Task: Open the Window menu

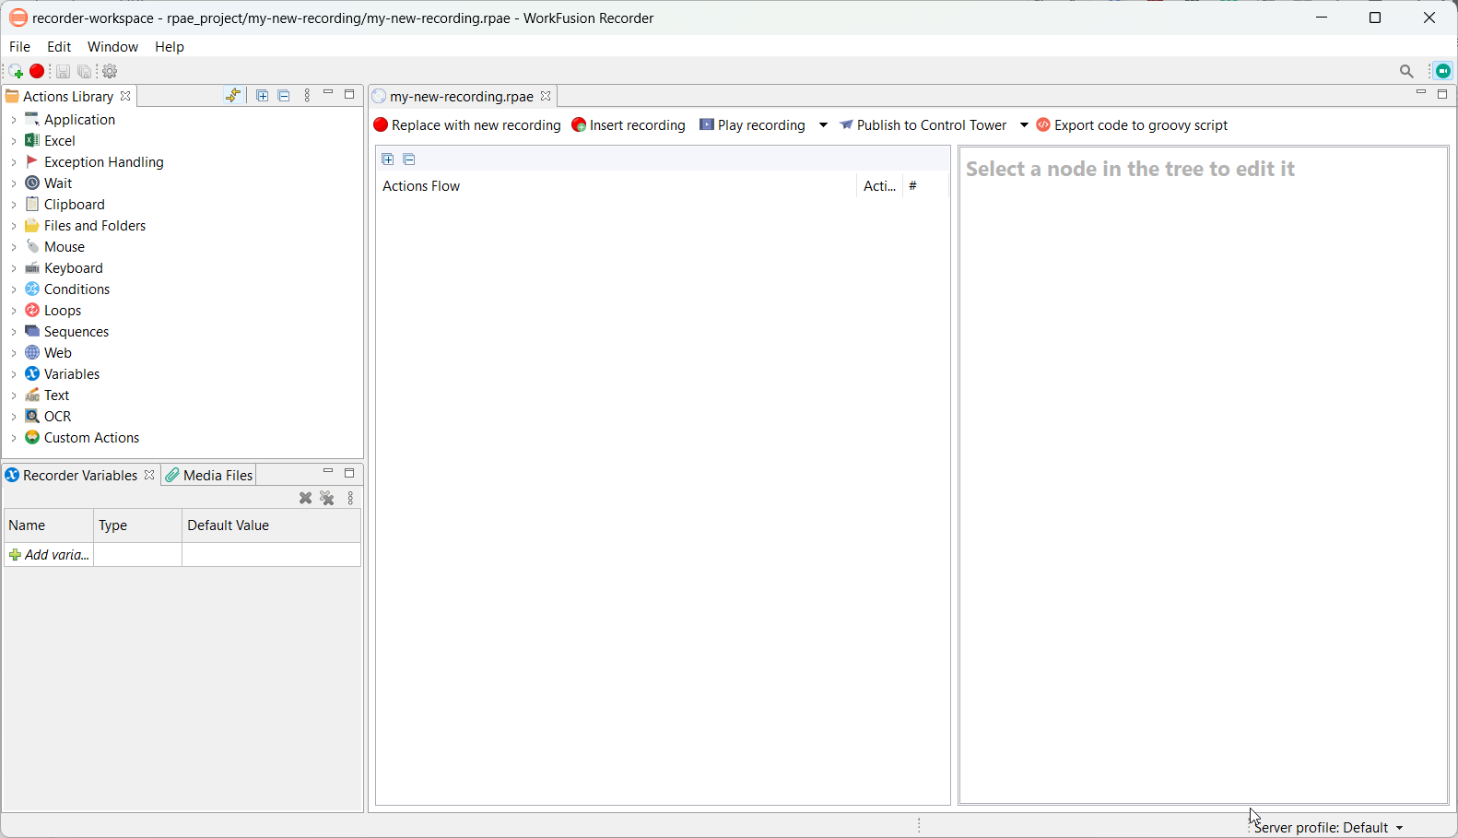Action: [x=112, y=47]
